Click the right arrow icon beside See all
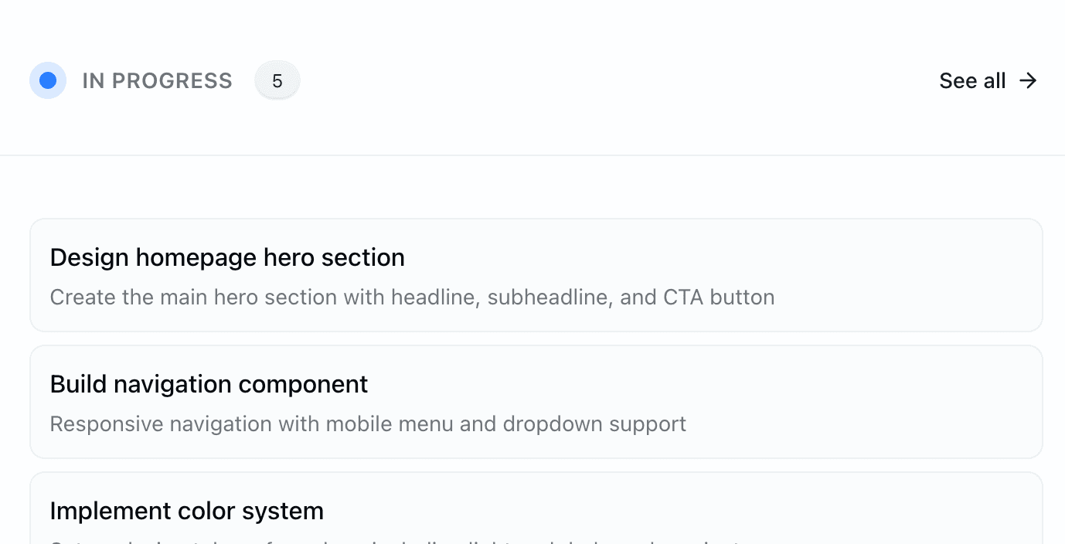Screen dimensions: 1065x544 [1028, 80]
